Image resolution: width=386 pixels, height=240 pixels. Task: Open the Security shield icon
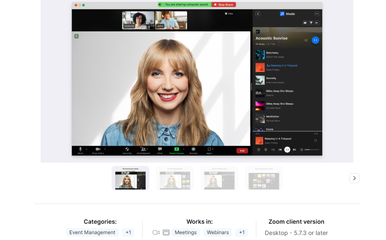[127, 149]
